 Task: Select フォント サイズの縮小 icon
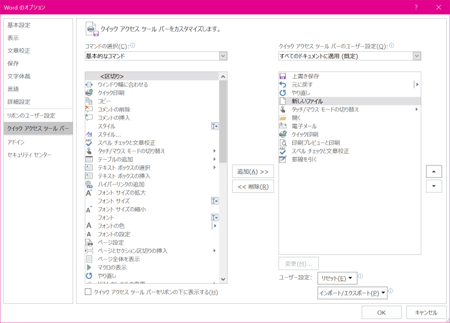coord(89,209)
